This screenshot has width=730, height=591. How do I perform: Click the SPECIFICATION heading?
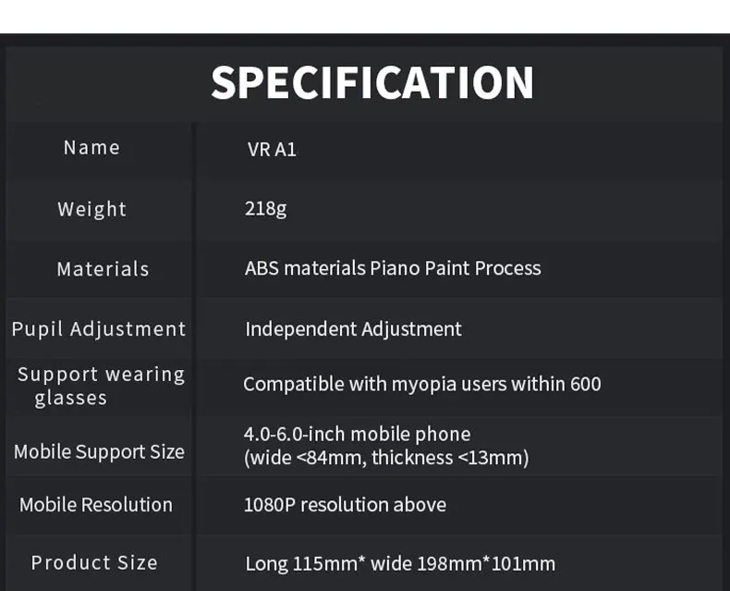click(x=372, y=83)
